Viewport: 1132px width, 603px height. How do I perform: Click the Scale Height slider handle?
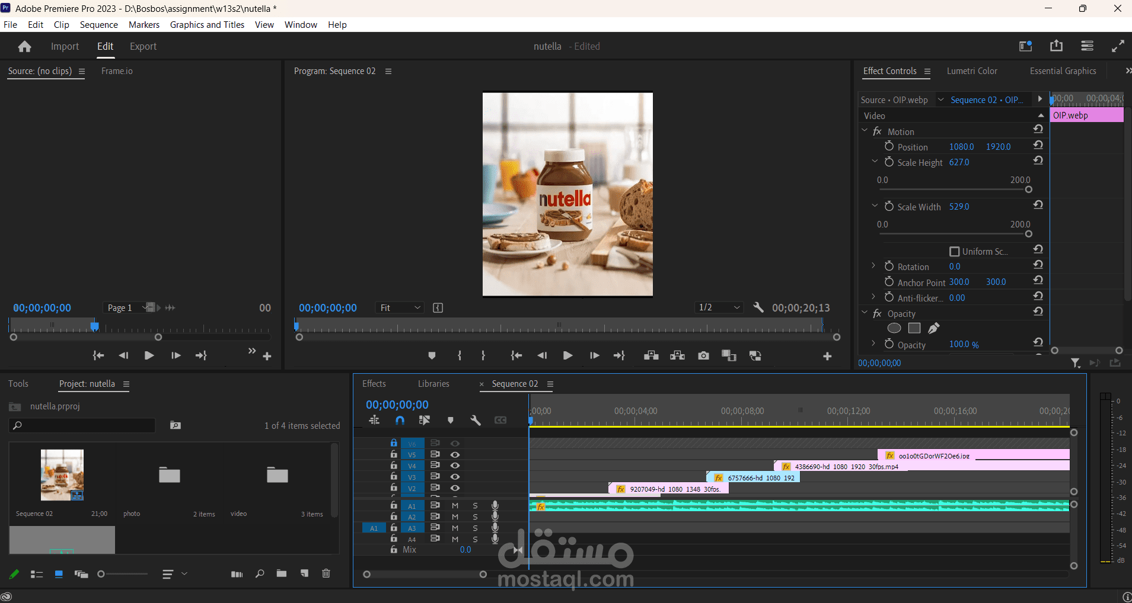1029,190
